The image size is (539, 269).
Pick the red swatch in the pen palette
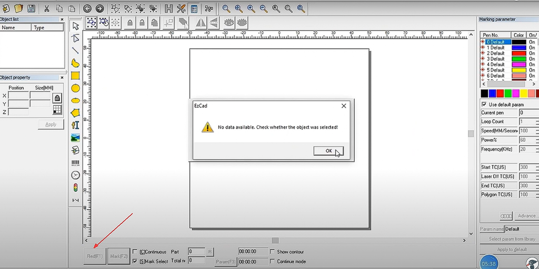pos(500,94)
